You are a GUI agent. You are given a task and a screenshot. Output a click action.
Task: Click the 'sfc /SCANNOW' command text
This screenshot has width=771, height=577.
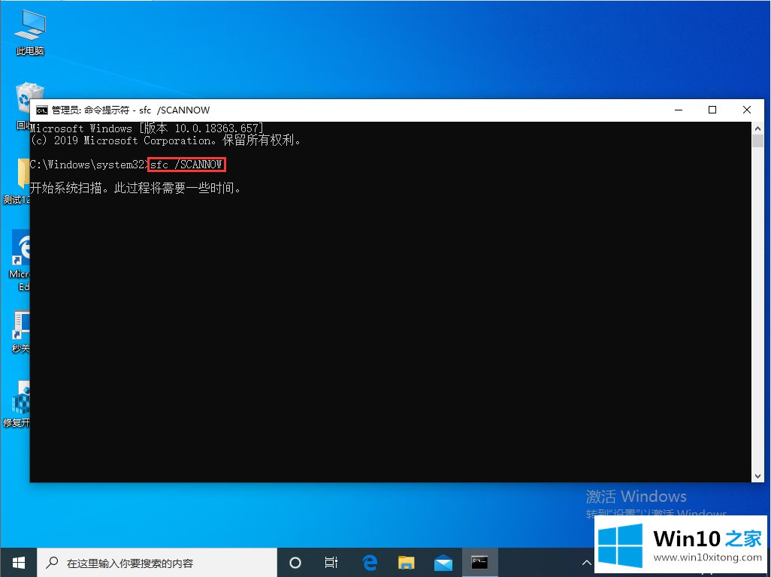[186, 165]
